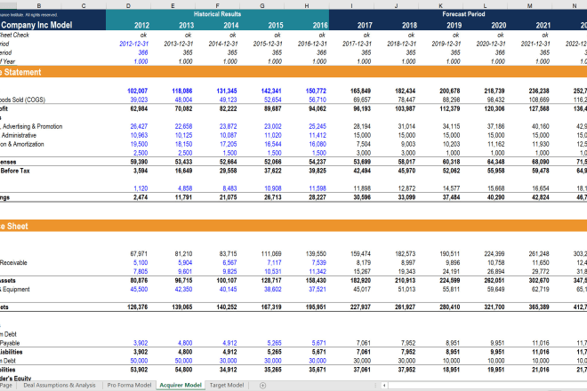587x391 pixels.
Task: Click horizontal scrollbar left arrow
Action: 384,385
